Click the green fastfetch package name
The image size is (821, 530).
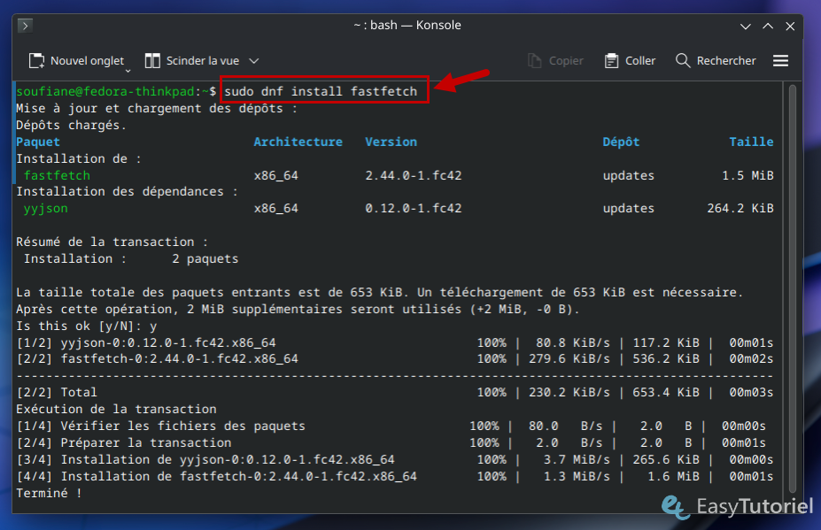[x=57, y=175]
